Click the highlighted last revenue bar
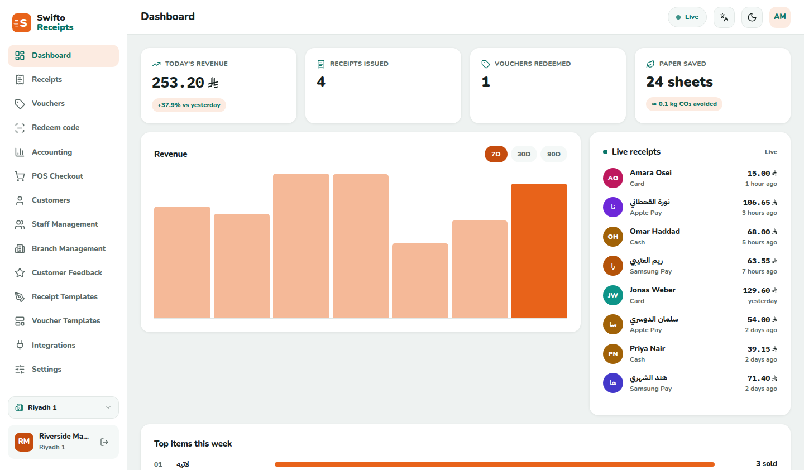This screenshot has height=470, width=804. click(539, 251)
